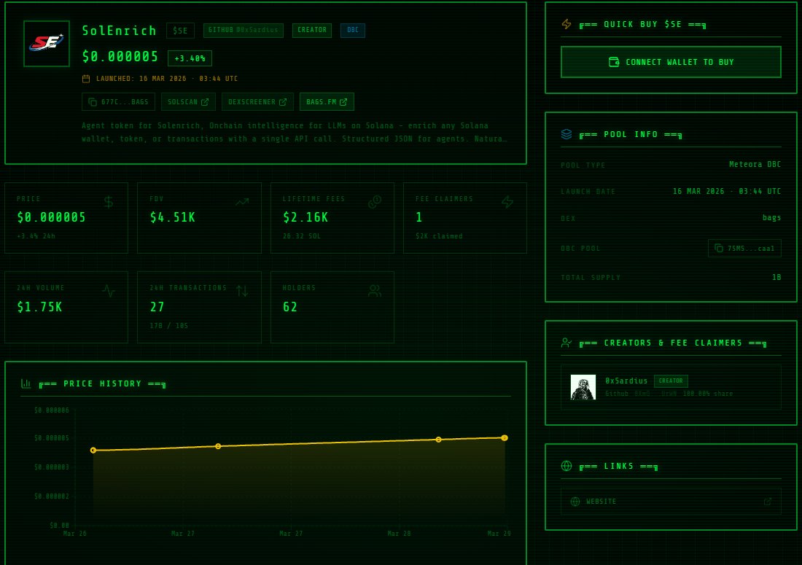The width and height of the screenshot is (802, 565).
Task: Click the Meteora DBC pool type value
Action: 755,165
